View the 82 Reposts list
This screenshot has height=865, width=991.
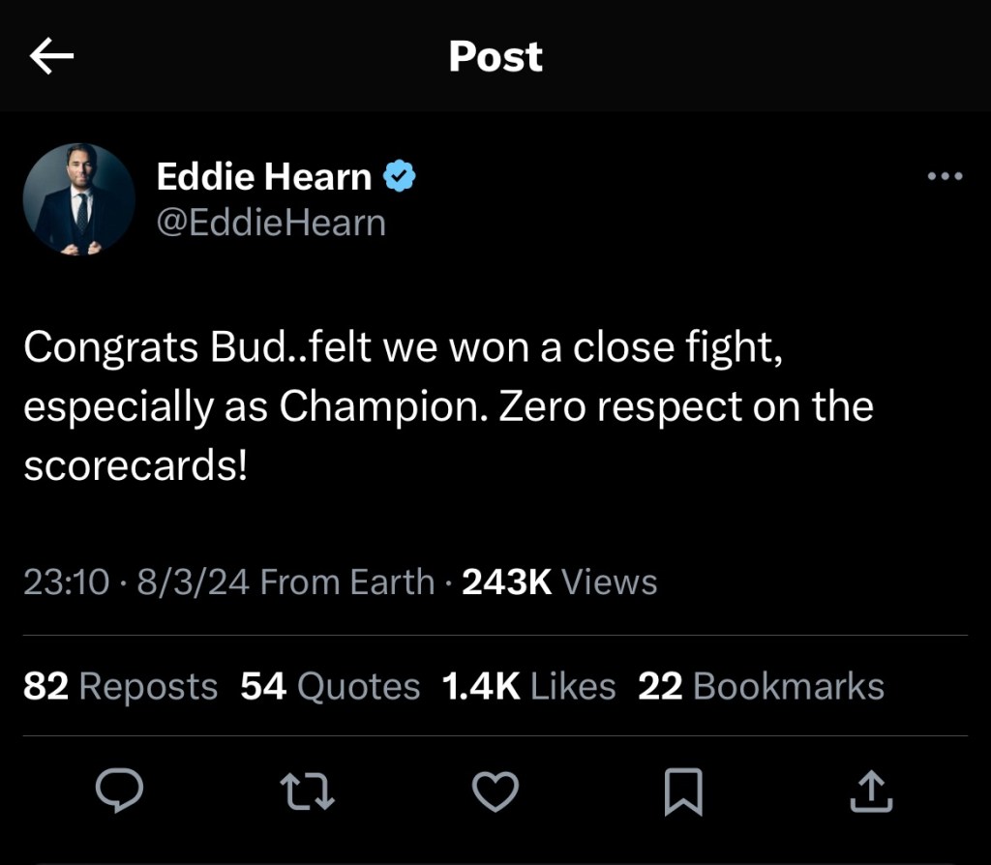tap(120, 686)
